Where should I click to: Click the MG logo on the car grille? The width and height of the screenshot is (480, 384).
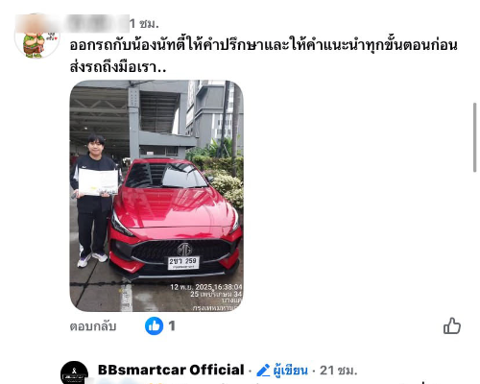[184, 249]
